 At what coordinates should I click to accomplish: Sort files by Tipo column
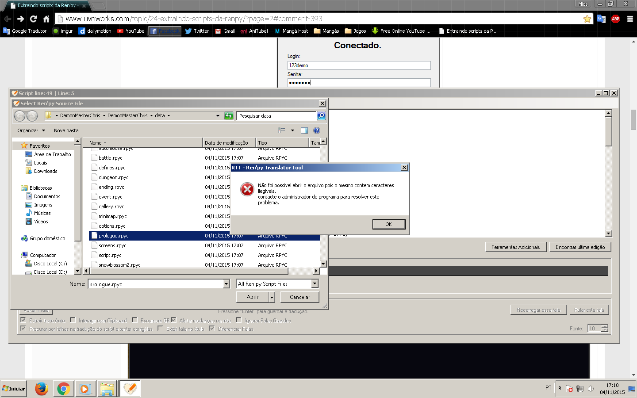pyautogui.click(x=282, y=143)
